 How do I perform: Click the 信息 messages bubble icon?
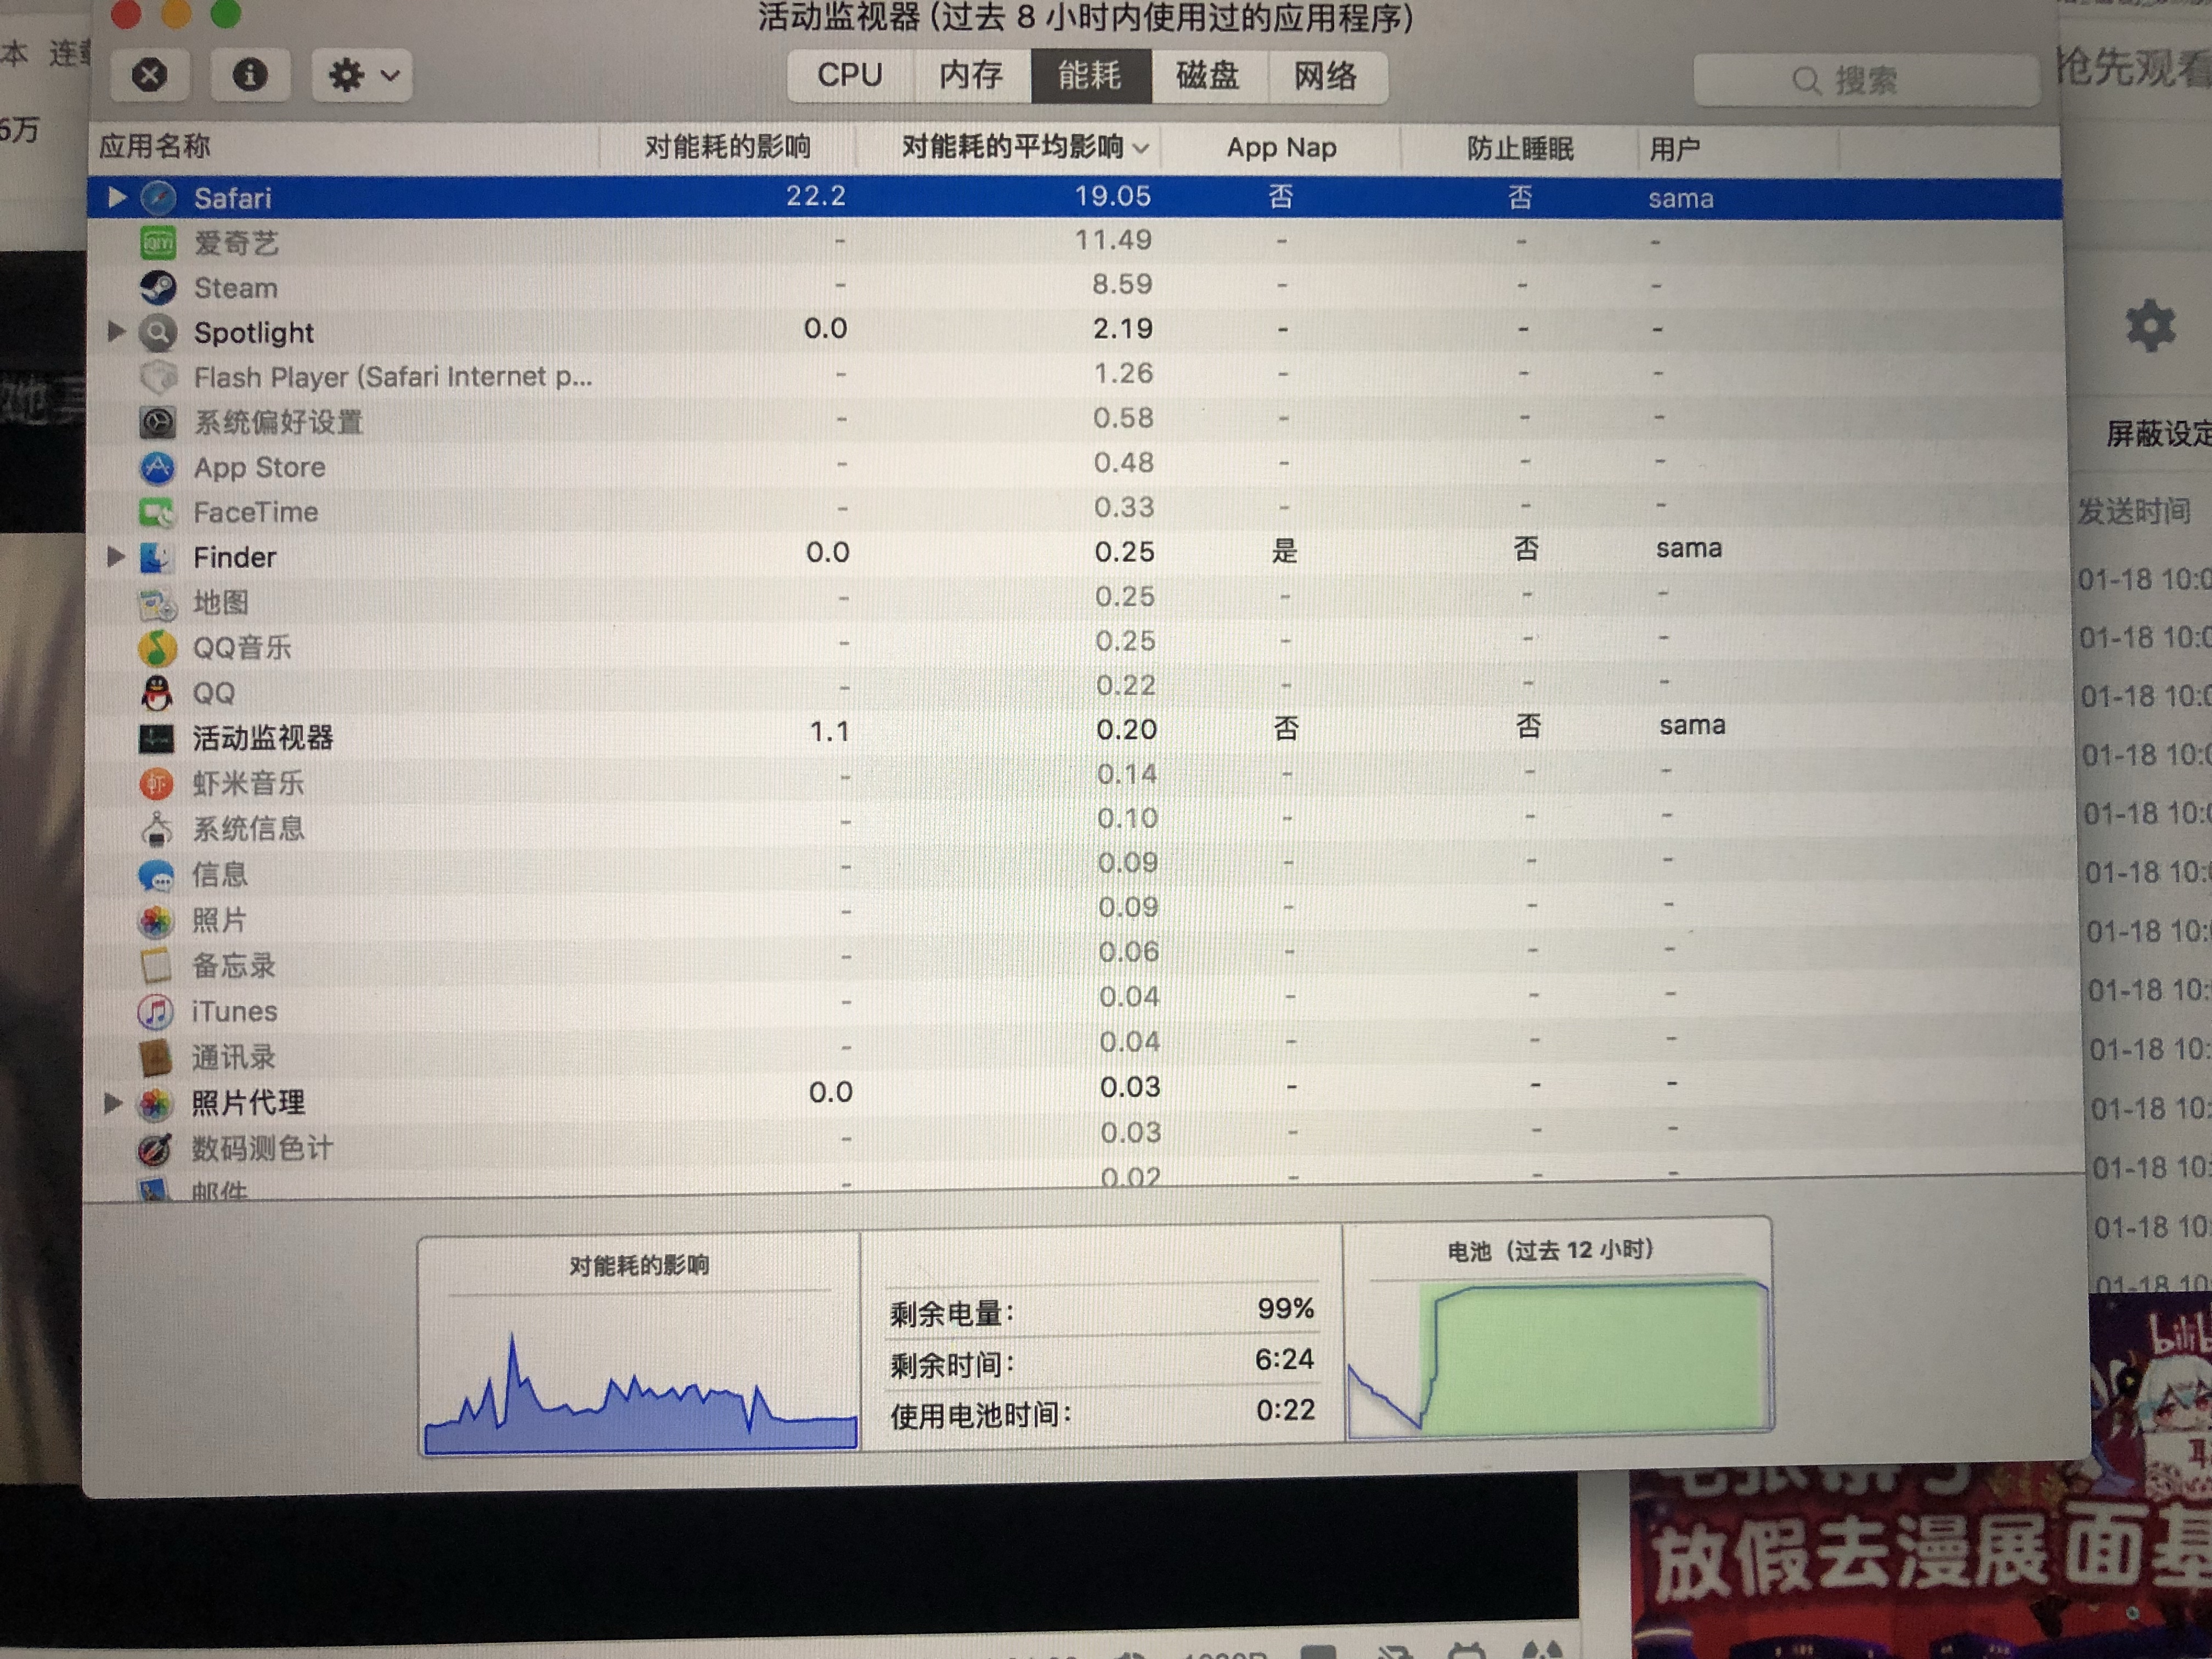[156, 875]
